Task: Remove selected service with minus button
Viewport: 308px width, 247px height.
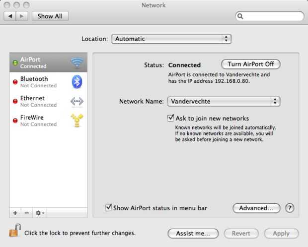Action: point(27,213)
